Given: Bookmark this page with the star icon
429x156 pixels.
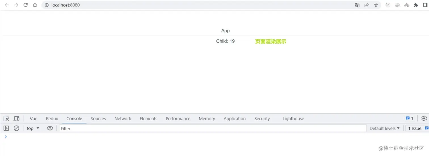Looking at the screenshot, I should coord(376,5).
